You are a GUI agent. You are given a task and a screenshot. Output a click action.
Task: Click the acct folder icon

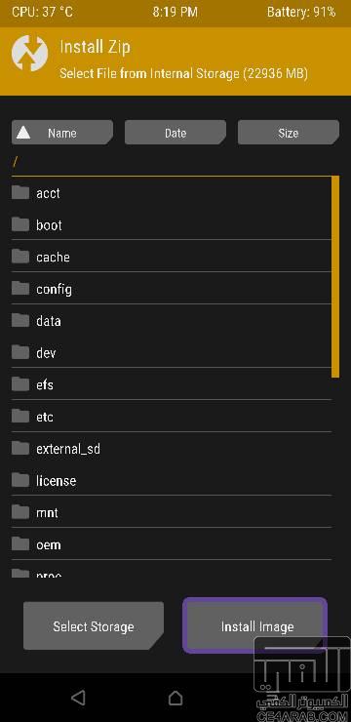20,192
